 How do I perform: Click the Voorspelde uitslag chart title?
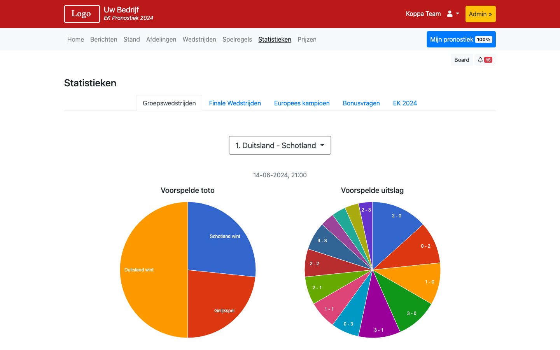click(x=373, y=190)
